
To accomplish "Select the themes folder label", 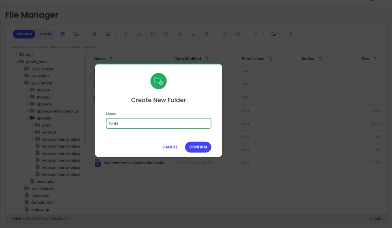I will [44, 97].
